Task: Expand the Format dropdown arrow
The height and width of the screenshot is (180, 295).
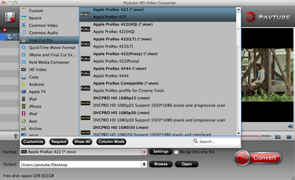Action: [x=144, y=152]
